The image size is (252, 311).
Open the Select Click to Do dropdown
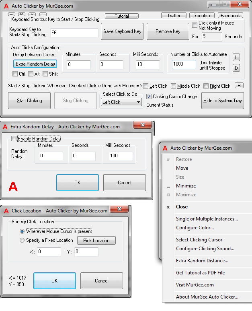click(121, 102)
